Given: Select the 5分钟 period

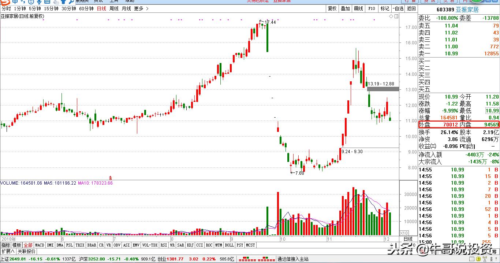Looking at the screenshot, I should [35, 8].
